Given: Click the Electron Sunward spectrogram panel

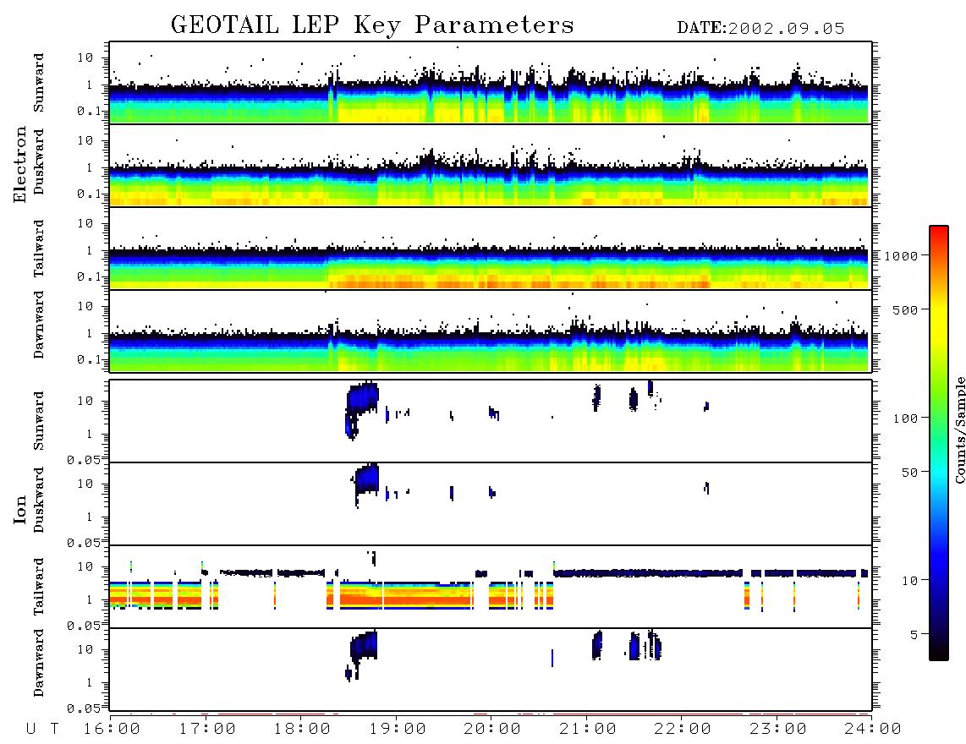Looking at the screenshot, I should pyautogui.click(x=491, y=83).
